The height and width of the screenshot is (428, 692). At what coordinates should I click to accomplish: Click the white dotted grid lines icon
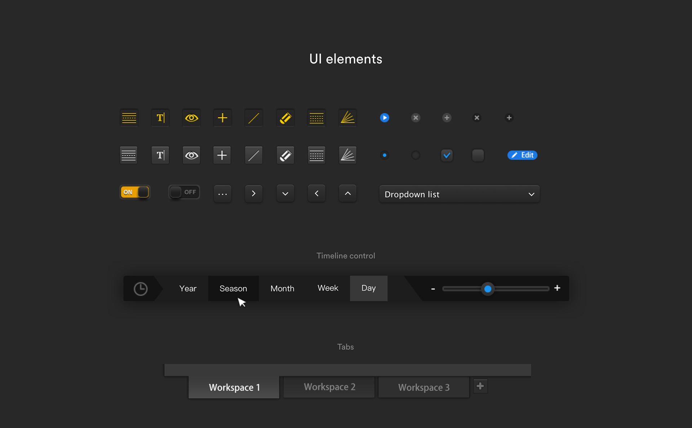[316, 155]
